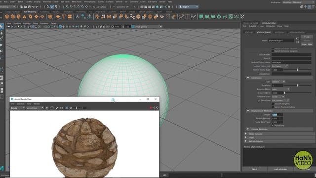Image resolution: width=316 pixels, height=178 pixels.
Task: Click the Redo arrow icon
Action: pyautogui.click(x=37, y=6)
